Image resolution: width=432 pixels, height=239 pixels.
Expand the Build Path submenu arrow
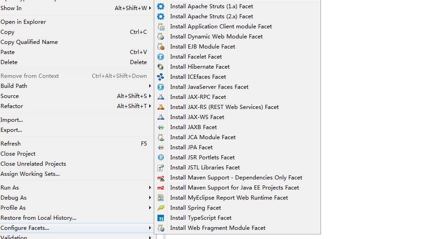point(150,86)
